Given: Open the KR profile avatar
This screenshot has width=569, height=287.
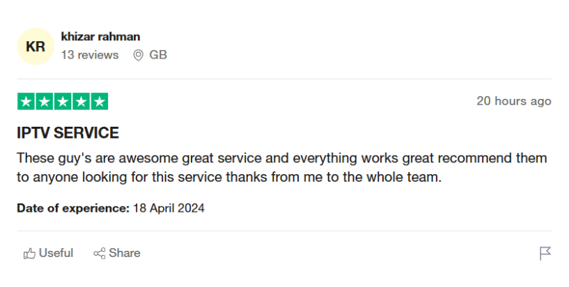Looking at the screenshot, I should pyautogui.click(x=35, y=47).
